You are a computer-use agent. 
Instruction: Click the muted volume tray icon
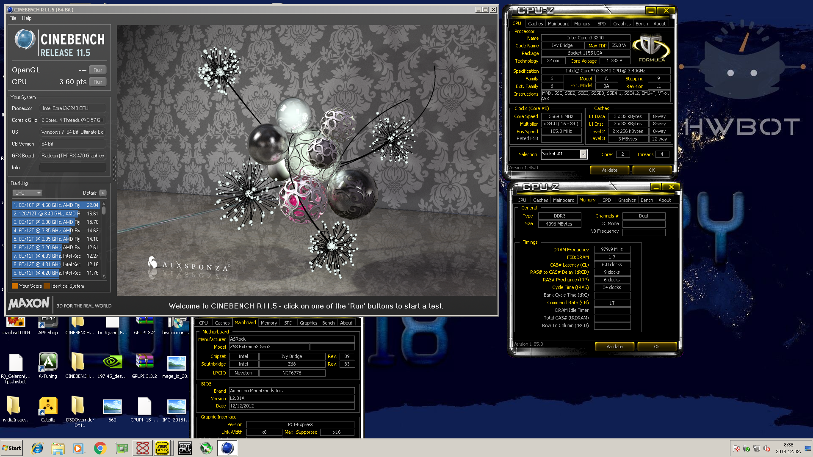767,449
